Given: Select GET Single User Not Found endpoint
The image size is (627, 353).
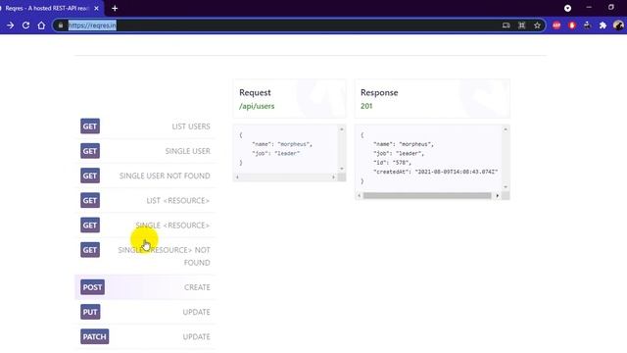Looking at the screenshot, I should 145,176.
